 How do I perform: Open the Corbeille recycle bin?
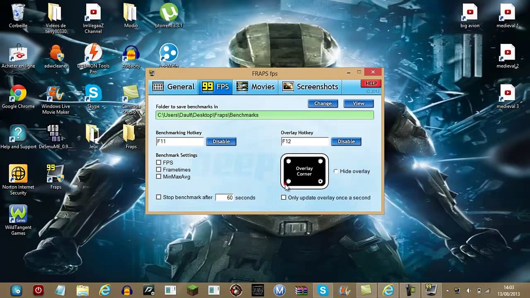pyautogui.click(x=18, y=16)
